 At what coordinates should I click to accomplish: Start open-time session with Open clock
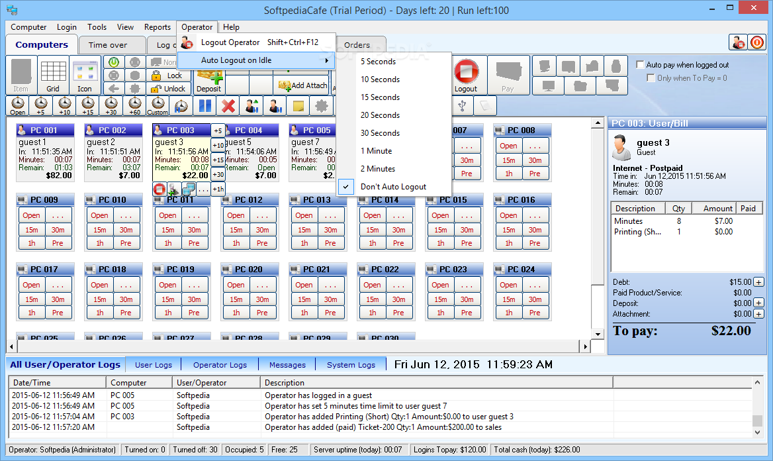click(18, 105)
